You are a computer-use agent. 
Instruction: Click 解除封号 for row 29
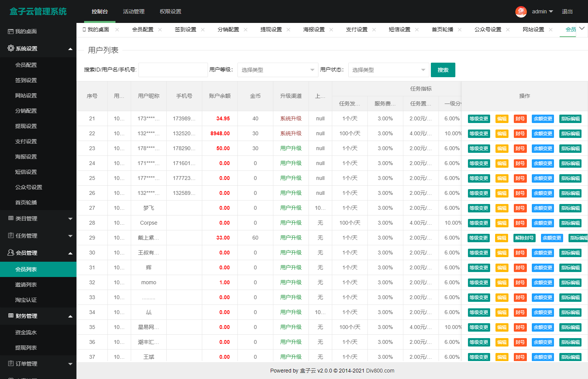tap(524, 238)
